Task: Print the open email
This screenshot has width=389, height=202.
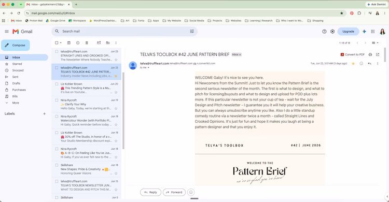Action: [370, 54]
